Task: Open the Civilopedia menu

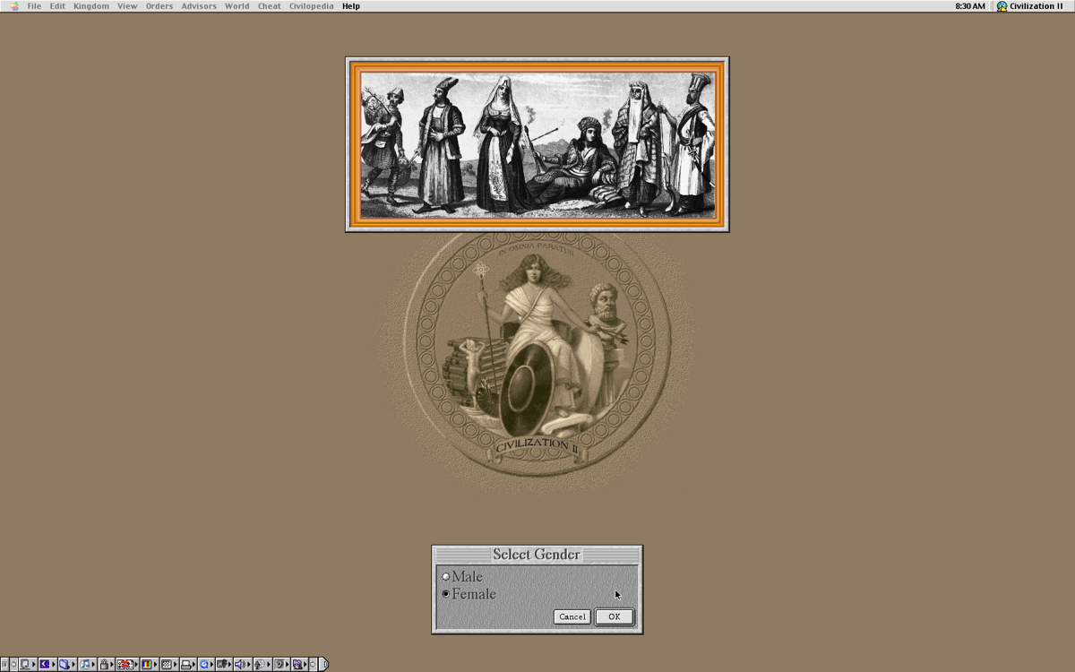Action: click(311, 6)
